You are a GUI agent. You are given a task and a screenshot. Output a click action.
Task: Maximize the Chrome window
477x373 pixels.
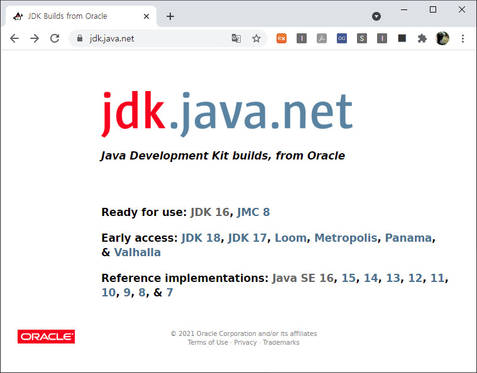tap(433, 9)
